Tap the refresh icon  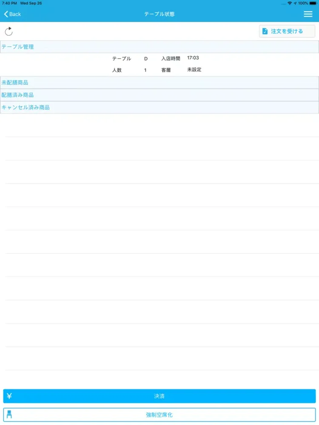pyautogui.click(x=9, y=31)
